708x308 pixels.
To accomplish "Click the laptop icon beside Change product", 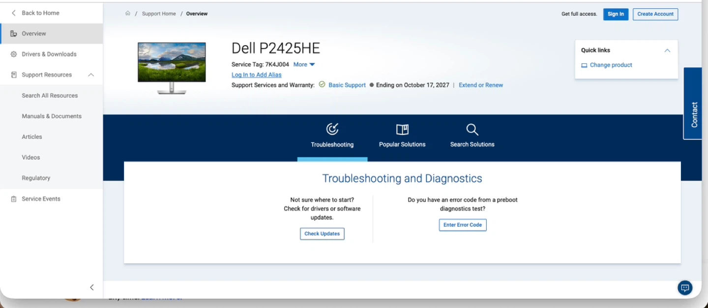I will pos(584,65).
